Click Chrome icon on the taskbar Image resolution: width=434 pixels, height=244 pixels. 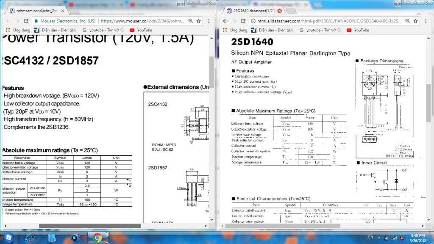coord(97,238)
